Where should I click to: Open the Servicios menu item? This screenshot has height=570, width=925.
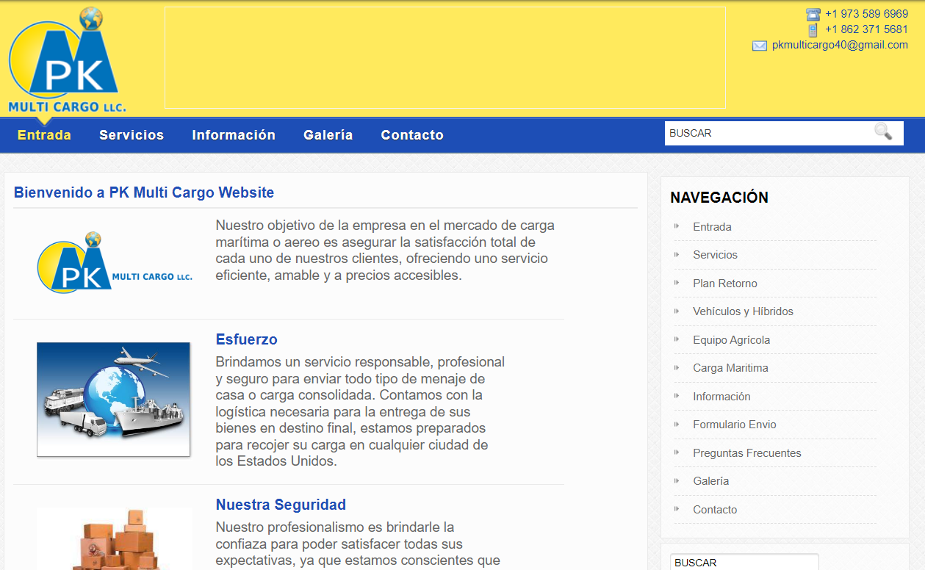coord(132,135)
